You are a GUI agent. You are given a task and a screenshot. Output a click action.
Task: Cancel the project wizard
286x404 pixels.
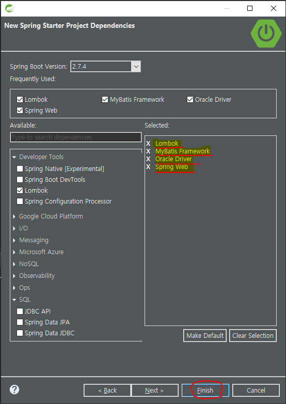coord(256,391)
